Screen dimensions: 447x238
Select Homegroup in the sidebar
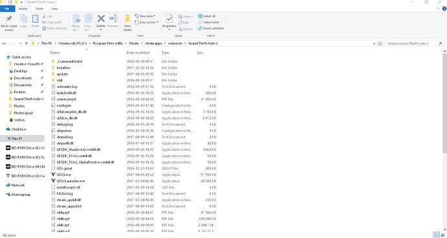click(21, 195)
